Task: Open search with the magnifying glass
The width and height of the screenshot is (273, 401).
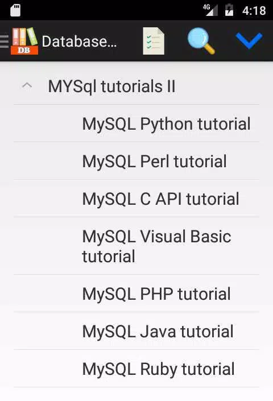Action: [x=201, y=41]
